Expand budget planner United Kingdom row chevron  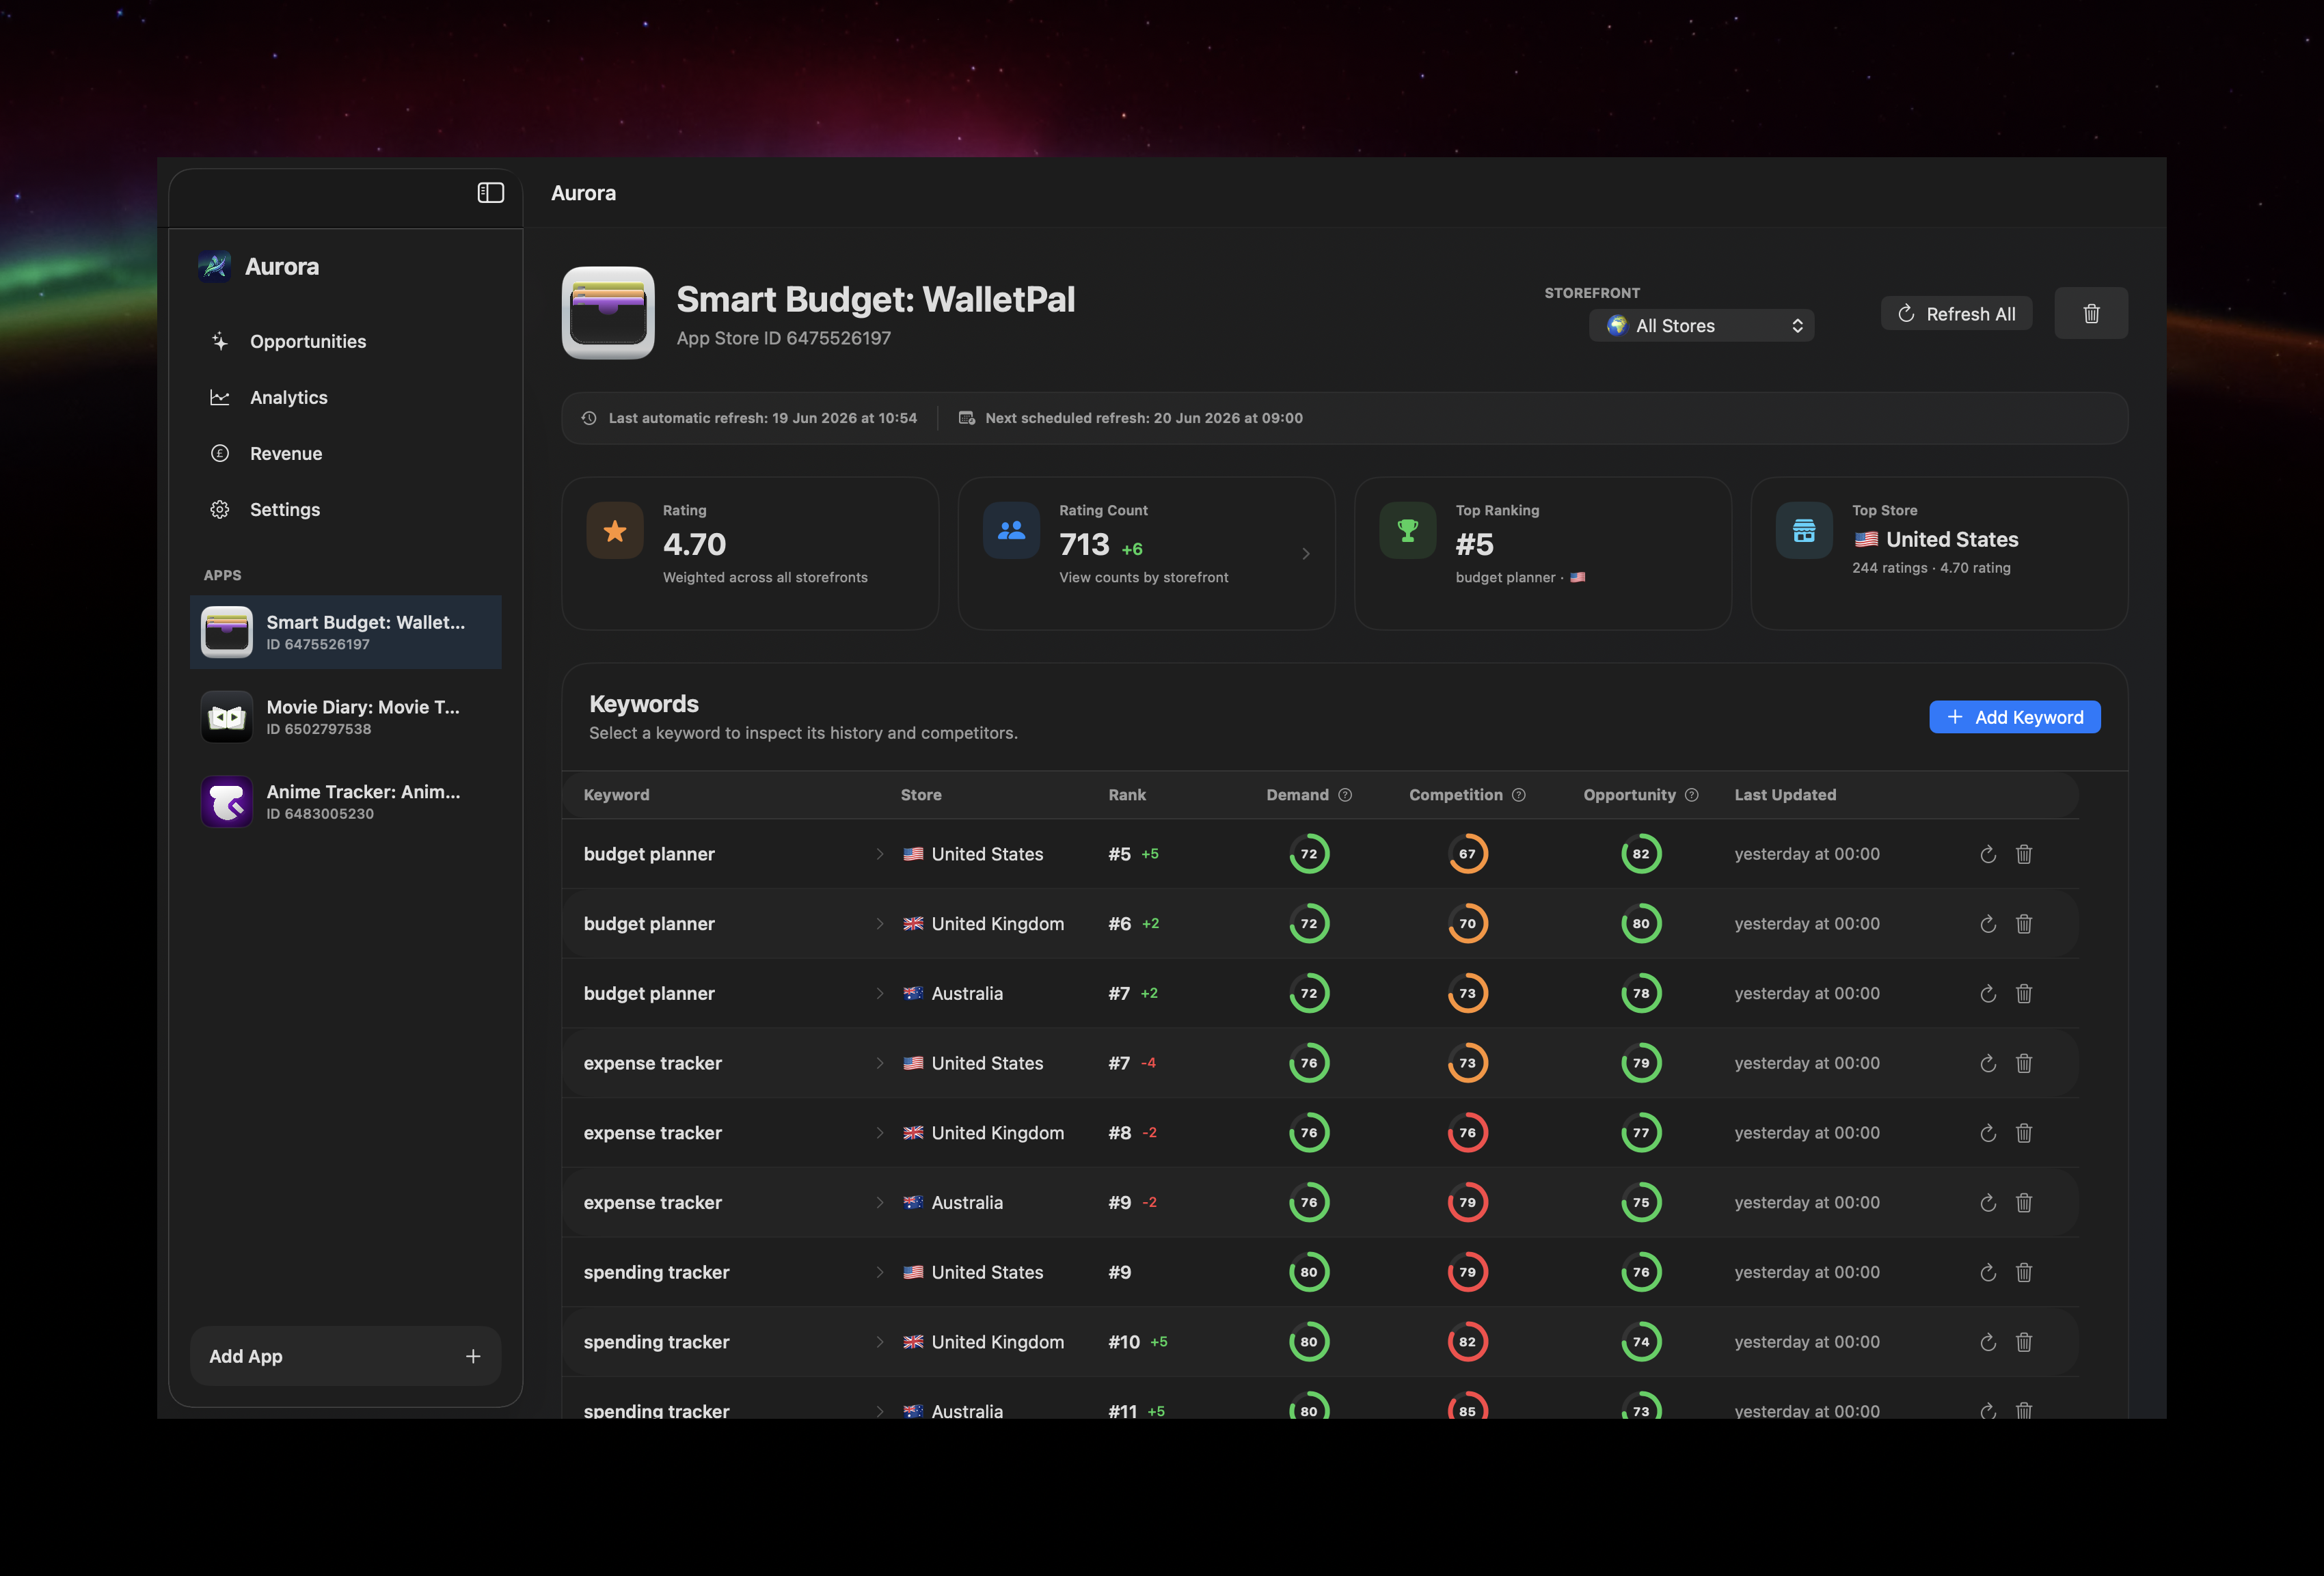[879, 924]
